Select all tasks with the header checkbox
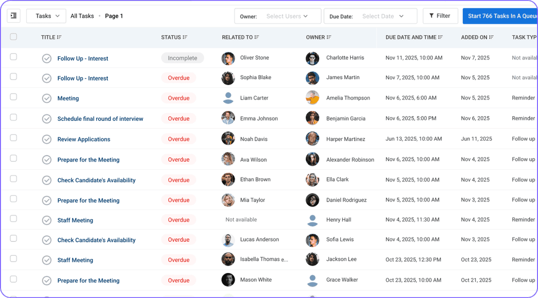Viewport: 538px width, 298px height. [x=13, y=36]
